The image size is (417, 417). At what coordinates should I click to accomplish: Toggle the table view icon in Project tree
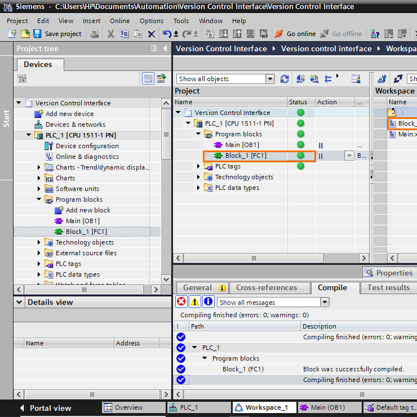pos(148,78)
